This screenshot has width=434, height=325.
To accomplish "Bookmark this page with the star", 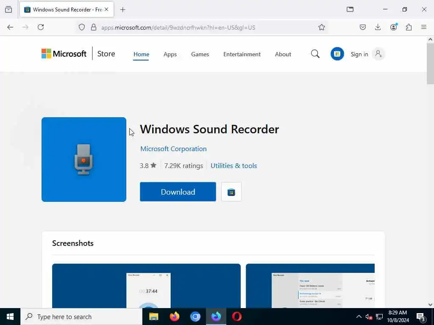I will pyautogui.click(x=321, y=27).
